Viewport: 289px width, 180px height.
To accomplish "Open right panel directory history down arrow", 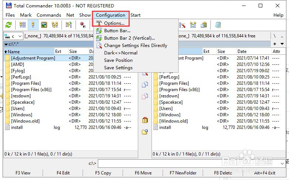I will 282,44.
